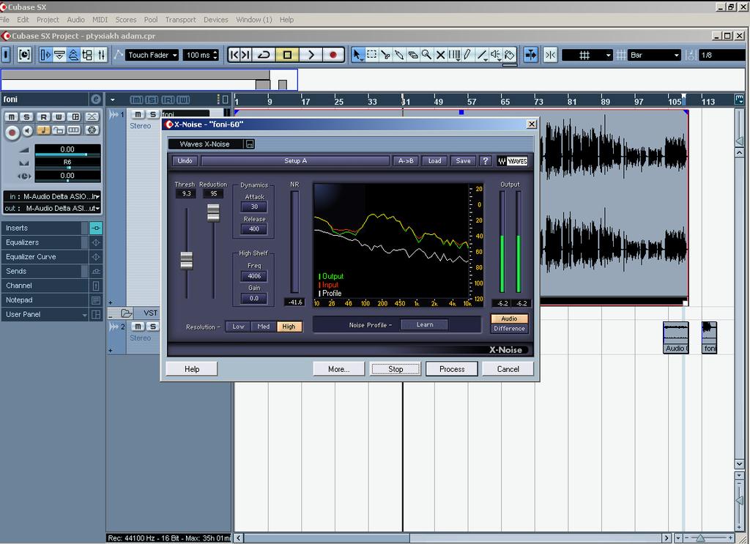Toggle input monitor speaker button

27,130
